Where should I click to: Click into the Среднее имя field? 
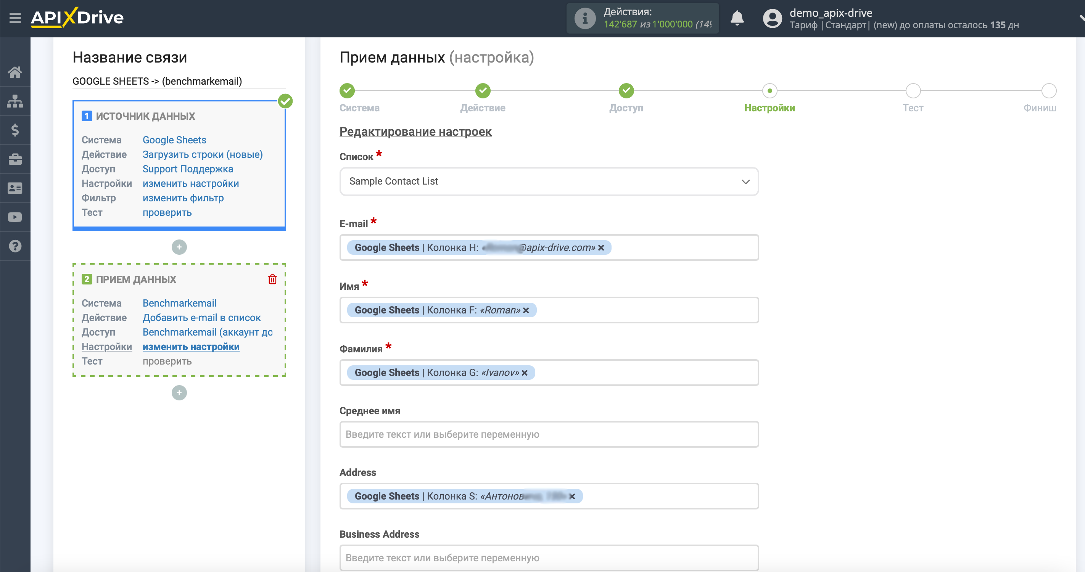click(549, 434)
